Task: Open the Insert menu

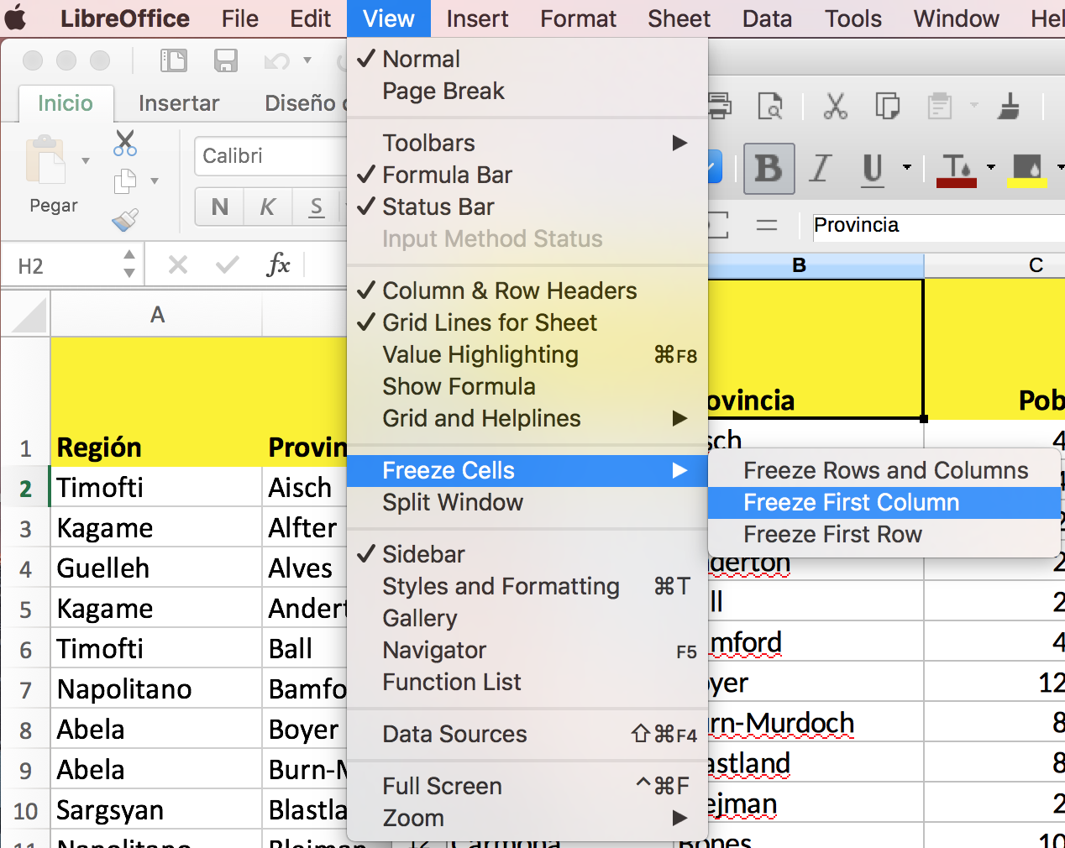Action: [x=477, y=18]
